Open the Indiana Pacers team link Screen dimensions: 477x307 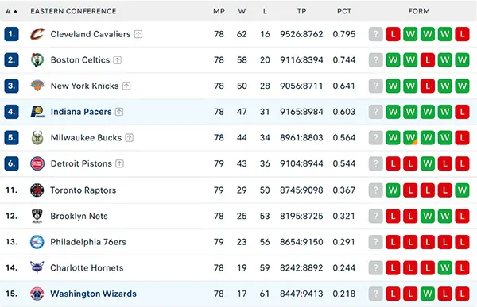click(x=81, y=112)
